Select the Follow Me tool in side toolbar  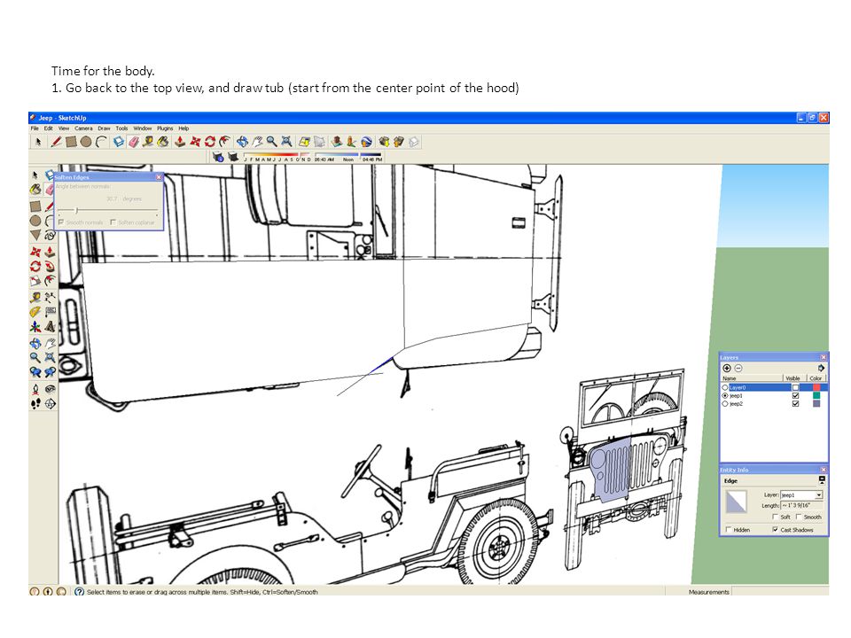[50, 266]
